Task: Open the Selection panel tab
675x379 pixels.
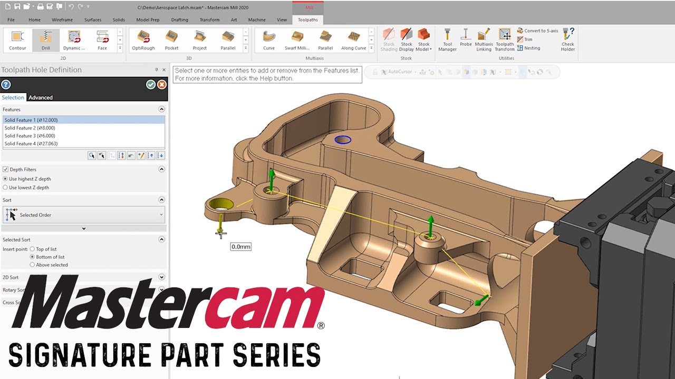Action: tap(13, 97)
